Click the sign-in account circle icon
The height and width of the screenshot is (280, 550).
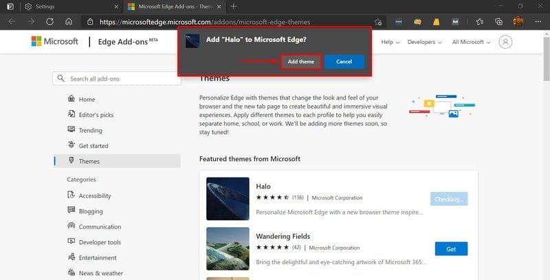[505, 42]
